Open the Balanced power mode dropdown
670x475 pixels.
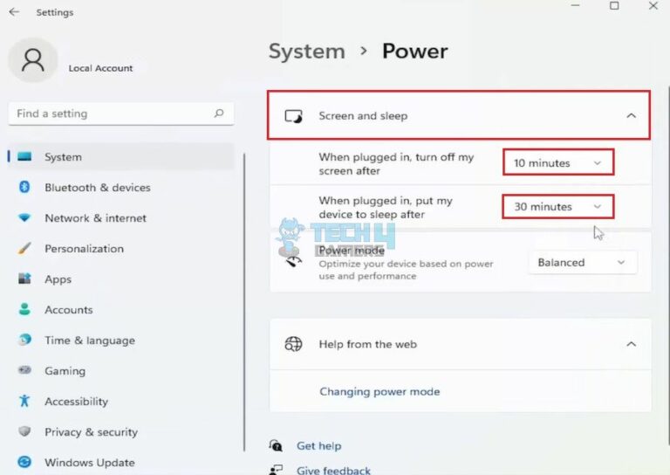583,262
